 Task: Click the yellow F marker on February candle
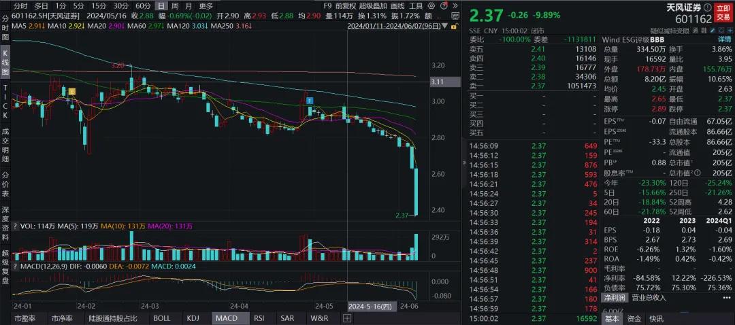tap(72, 91)
